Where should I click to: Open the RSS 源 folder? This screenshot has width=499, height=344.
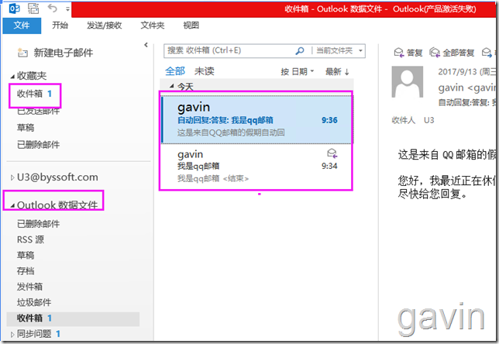pyautogui.click(x=30, y=239)
